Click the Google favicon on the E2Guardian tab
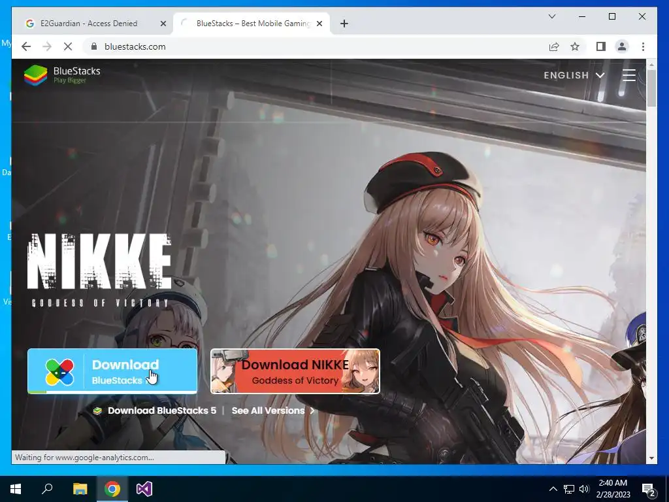The width and height of the screenshot is (669, 502). coord(30,24)
